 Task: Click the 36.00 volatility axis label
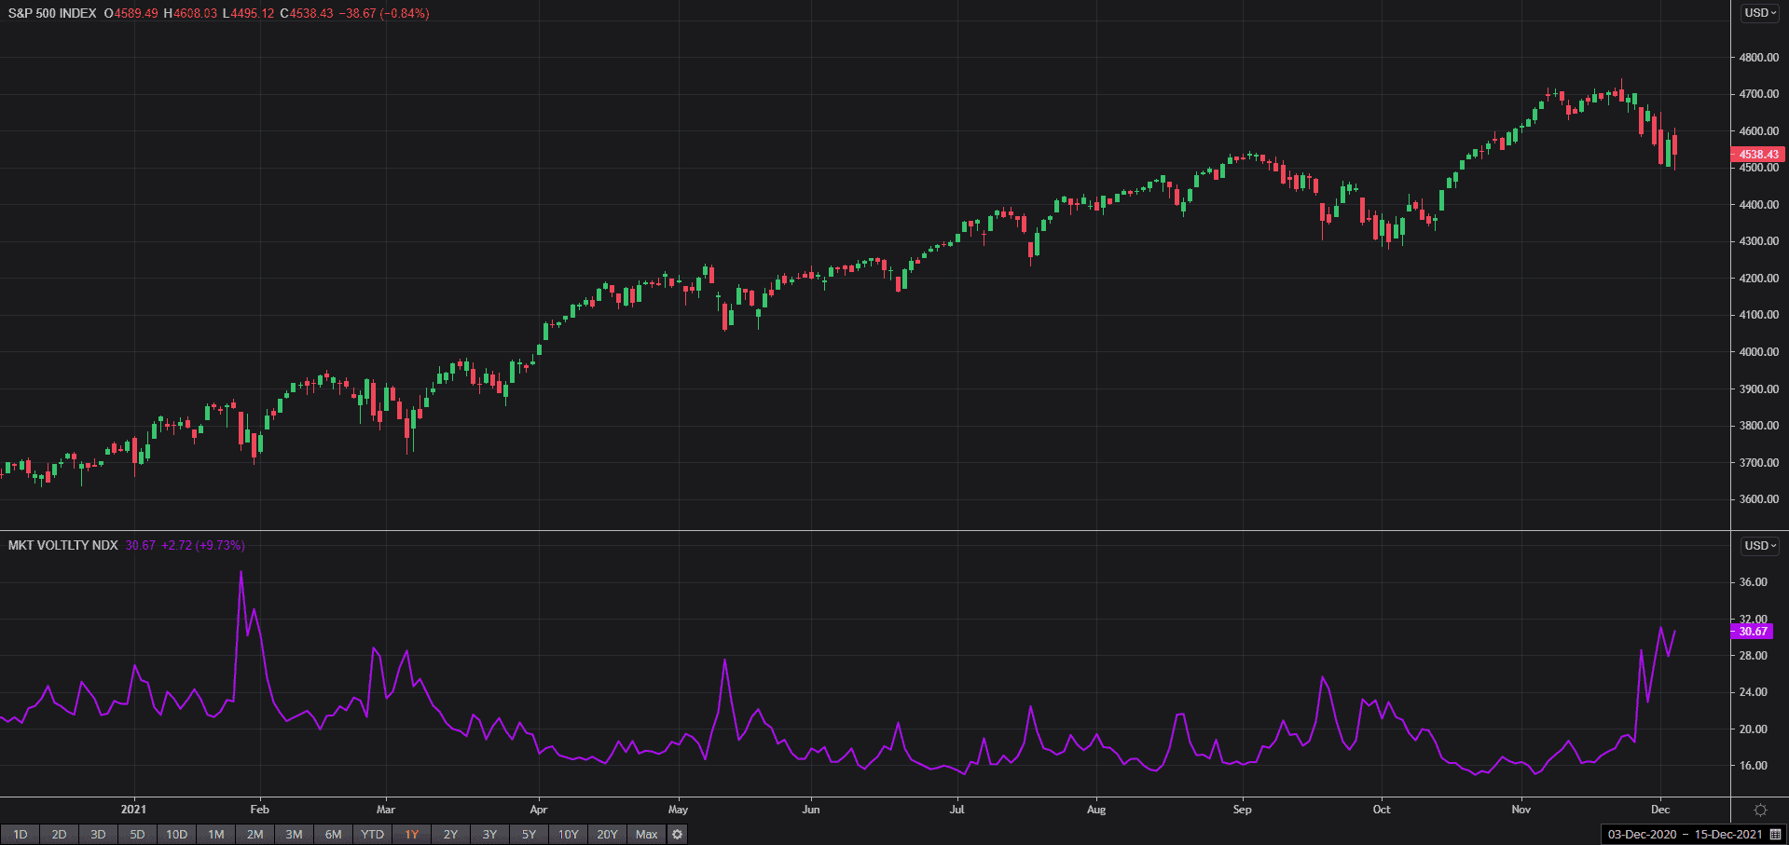click(x=1754, y=582)
